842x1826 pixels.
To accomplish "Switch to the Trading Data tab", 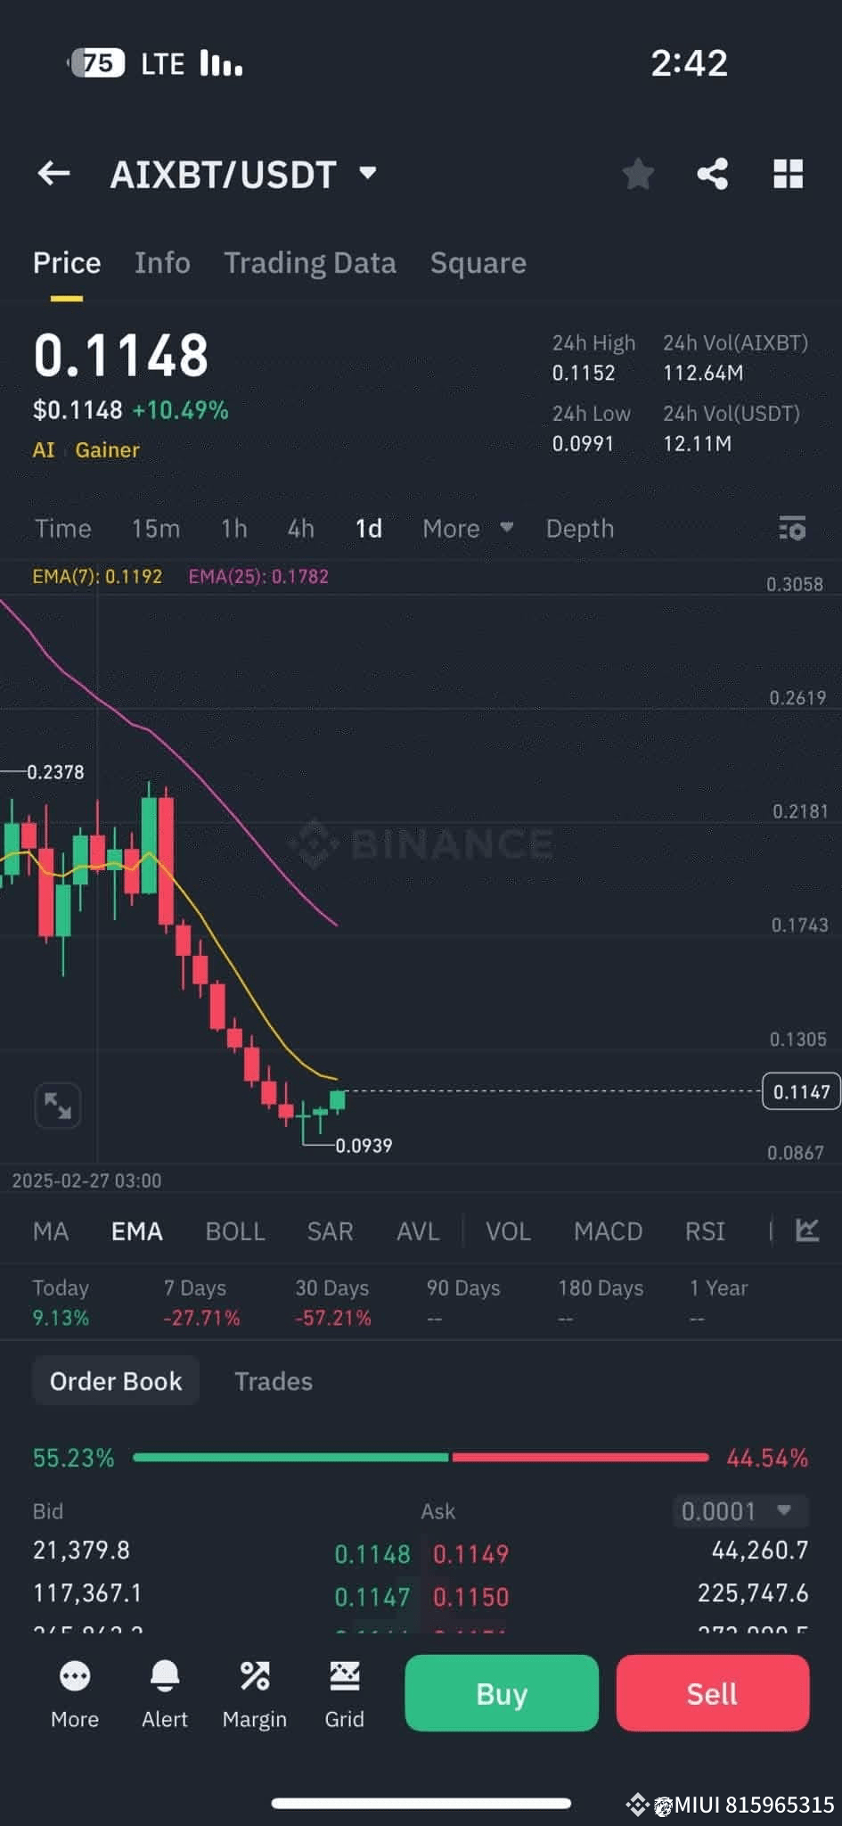I will 310,262.
